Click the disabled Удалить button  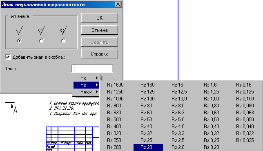click(x=100, y=42)
